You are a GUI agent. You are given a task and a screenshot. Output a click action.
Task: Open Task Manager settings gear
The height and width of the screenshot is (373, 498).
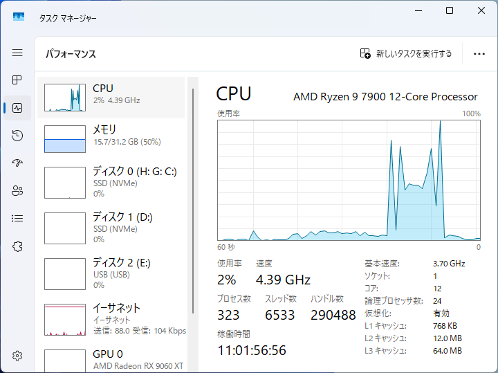coord(17,356)
